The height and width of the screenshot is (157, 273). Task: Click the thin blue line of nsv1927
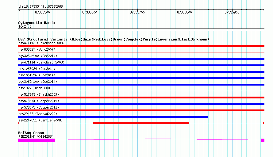[141, 91]
